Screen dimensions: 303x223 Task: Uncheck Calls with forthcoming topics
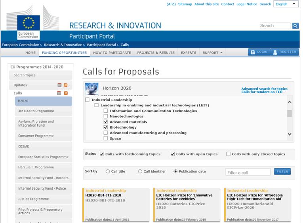pos(102,154)
